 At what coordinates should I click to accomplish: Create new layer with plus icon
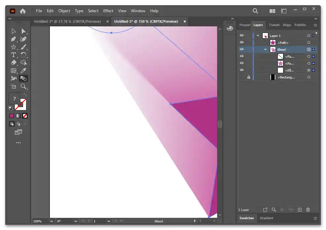(300, 210)
